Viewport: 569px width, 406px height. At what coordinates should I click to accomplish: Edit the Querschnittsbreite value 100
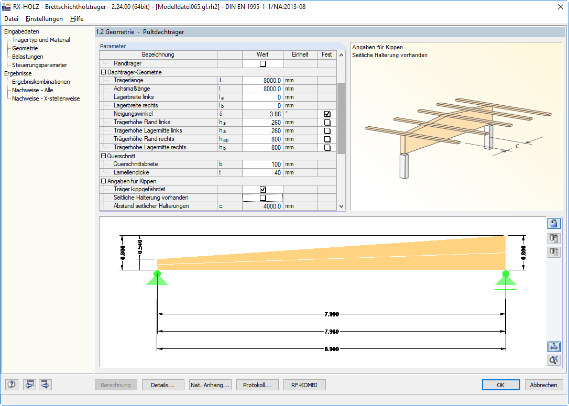pos(262,164)
